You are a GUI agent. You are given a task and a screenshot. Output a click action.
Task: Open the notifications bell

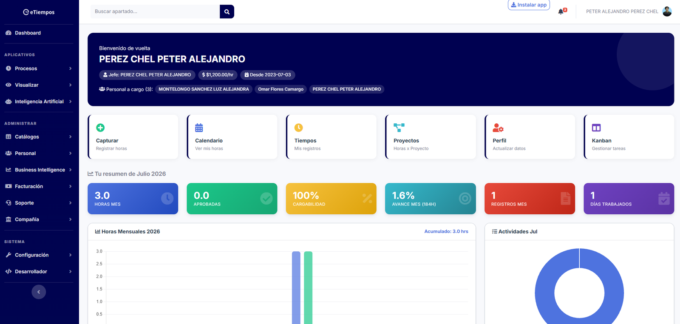561,11
